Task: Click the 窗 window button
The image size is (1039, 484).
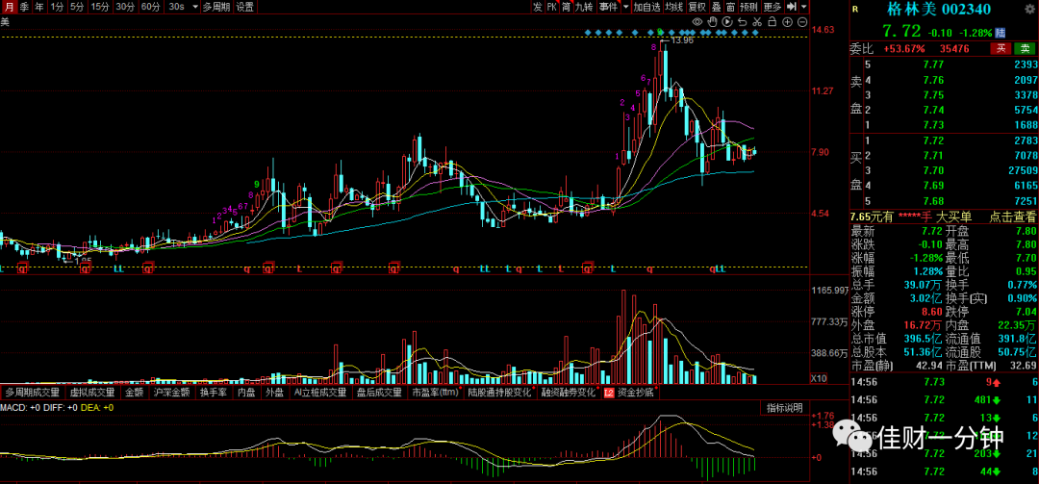Action: [x=730, y=7]
